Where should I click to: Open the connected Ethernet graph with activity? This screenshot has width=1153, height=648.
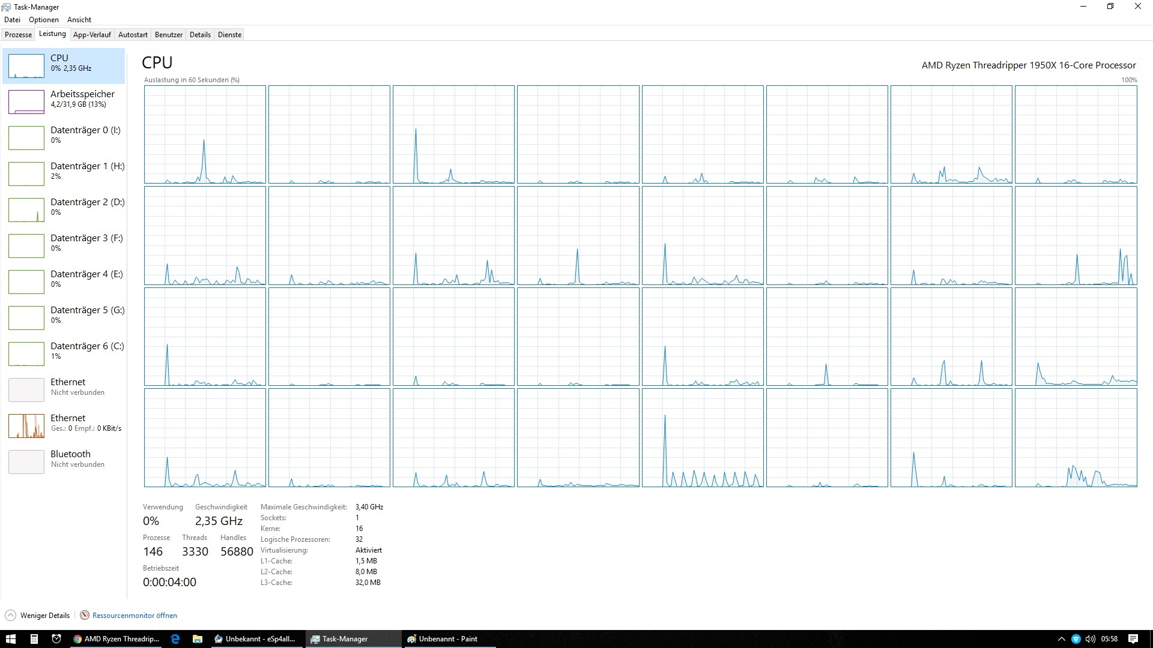(26, 426)
